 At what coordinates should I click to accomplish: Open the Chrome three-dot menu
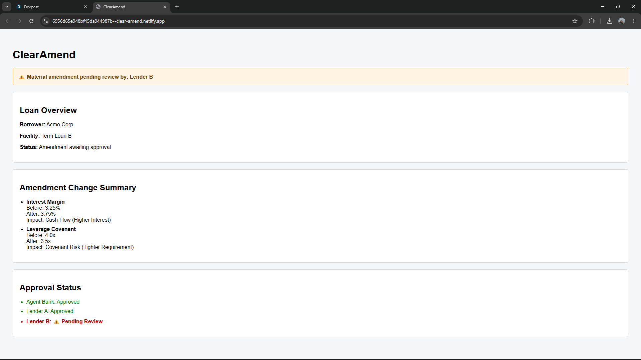pyautogui.click(x=634, y=21)
